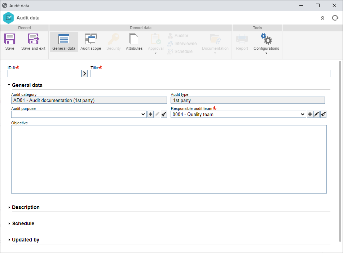Open the Audit scope section
The image size is (343, 253).
91,42
